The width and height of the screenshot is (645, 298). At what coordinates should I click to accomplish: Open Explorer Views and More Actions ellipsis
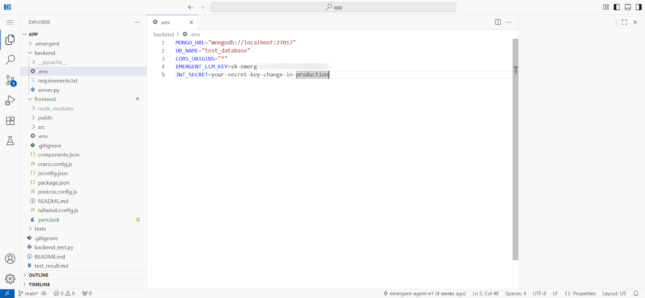(137, 22)
